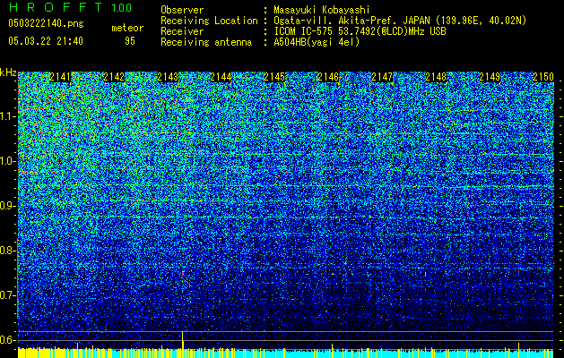This screenshot has width=564, height=358.
Task: Click the 2141 time marker
Action: click(61, 78)
